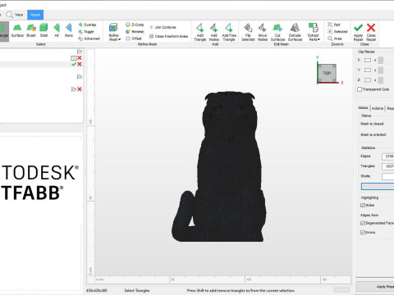Zoom to Part
The width and height of the screenshot is (394, 295).
(x=334, y=25)
